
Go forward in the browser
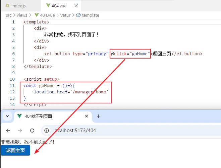pos(20,131)
